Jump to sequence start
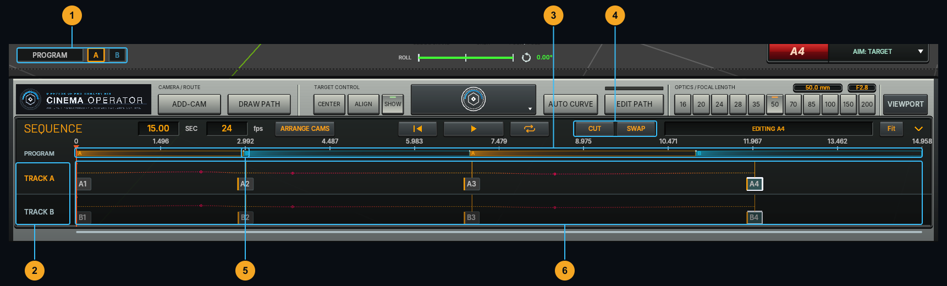The height and width of the screenshot is (286, 947). click(x=418, y=129)
